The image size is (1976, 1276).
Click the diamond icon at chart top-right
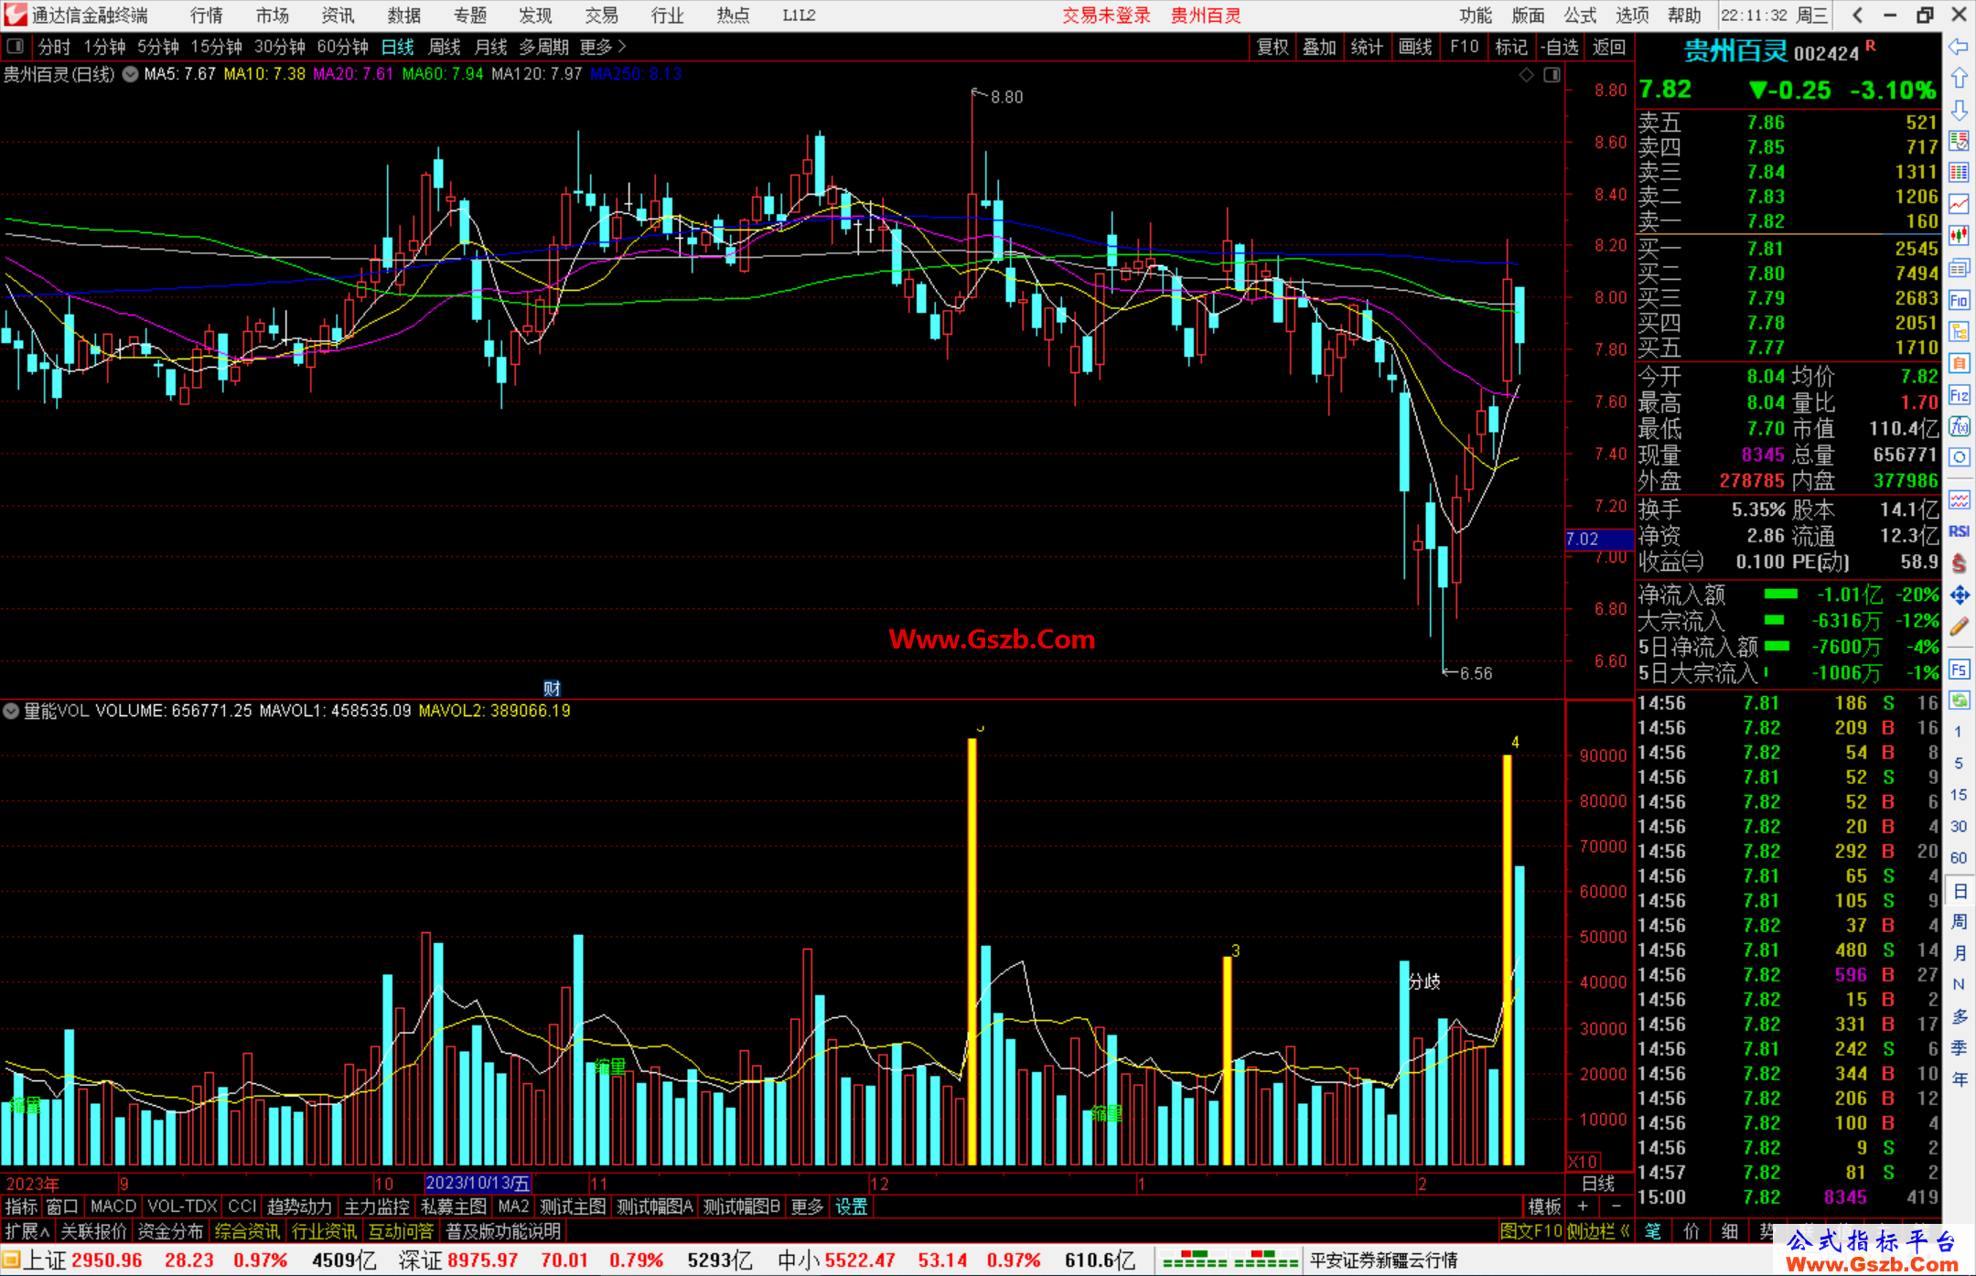(x=1526, y=75)
